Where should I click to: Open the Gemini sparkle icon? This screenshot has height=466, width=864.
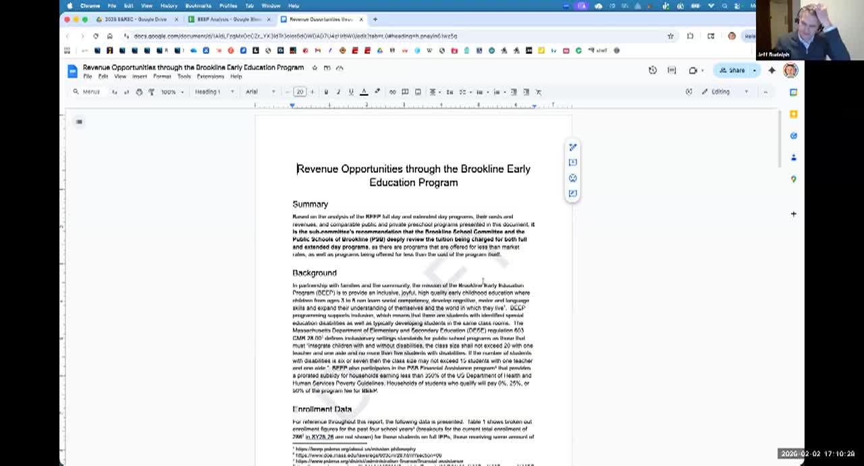[772, 70]
